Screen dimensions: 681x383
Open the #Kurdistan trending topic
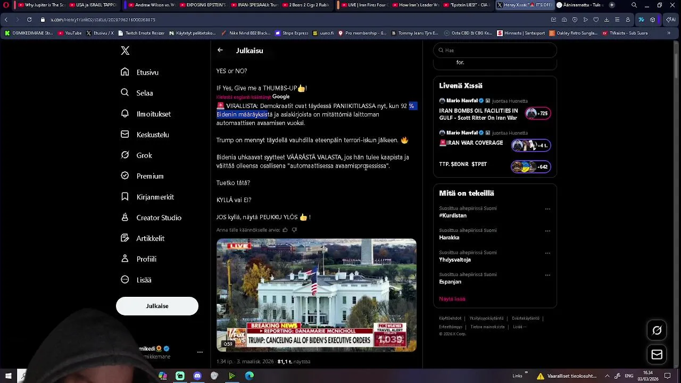[453, 216]
